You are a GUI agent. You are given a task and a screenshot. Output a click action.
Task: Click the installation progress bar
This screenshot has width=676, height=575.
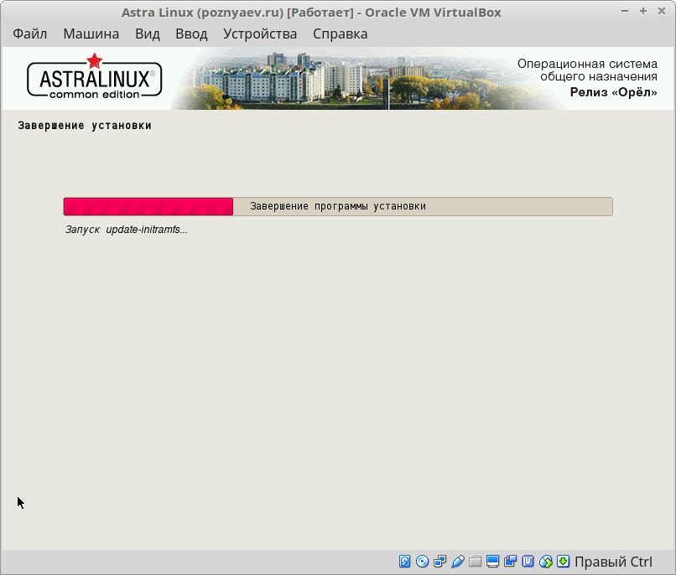click(338, 207)
